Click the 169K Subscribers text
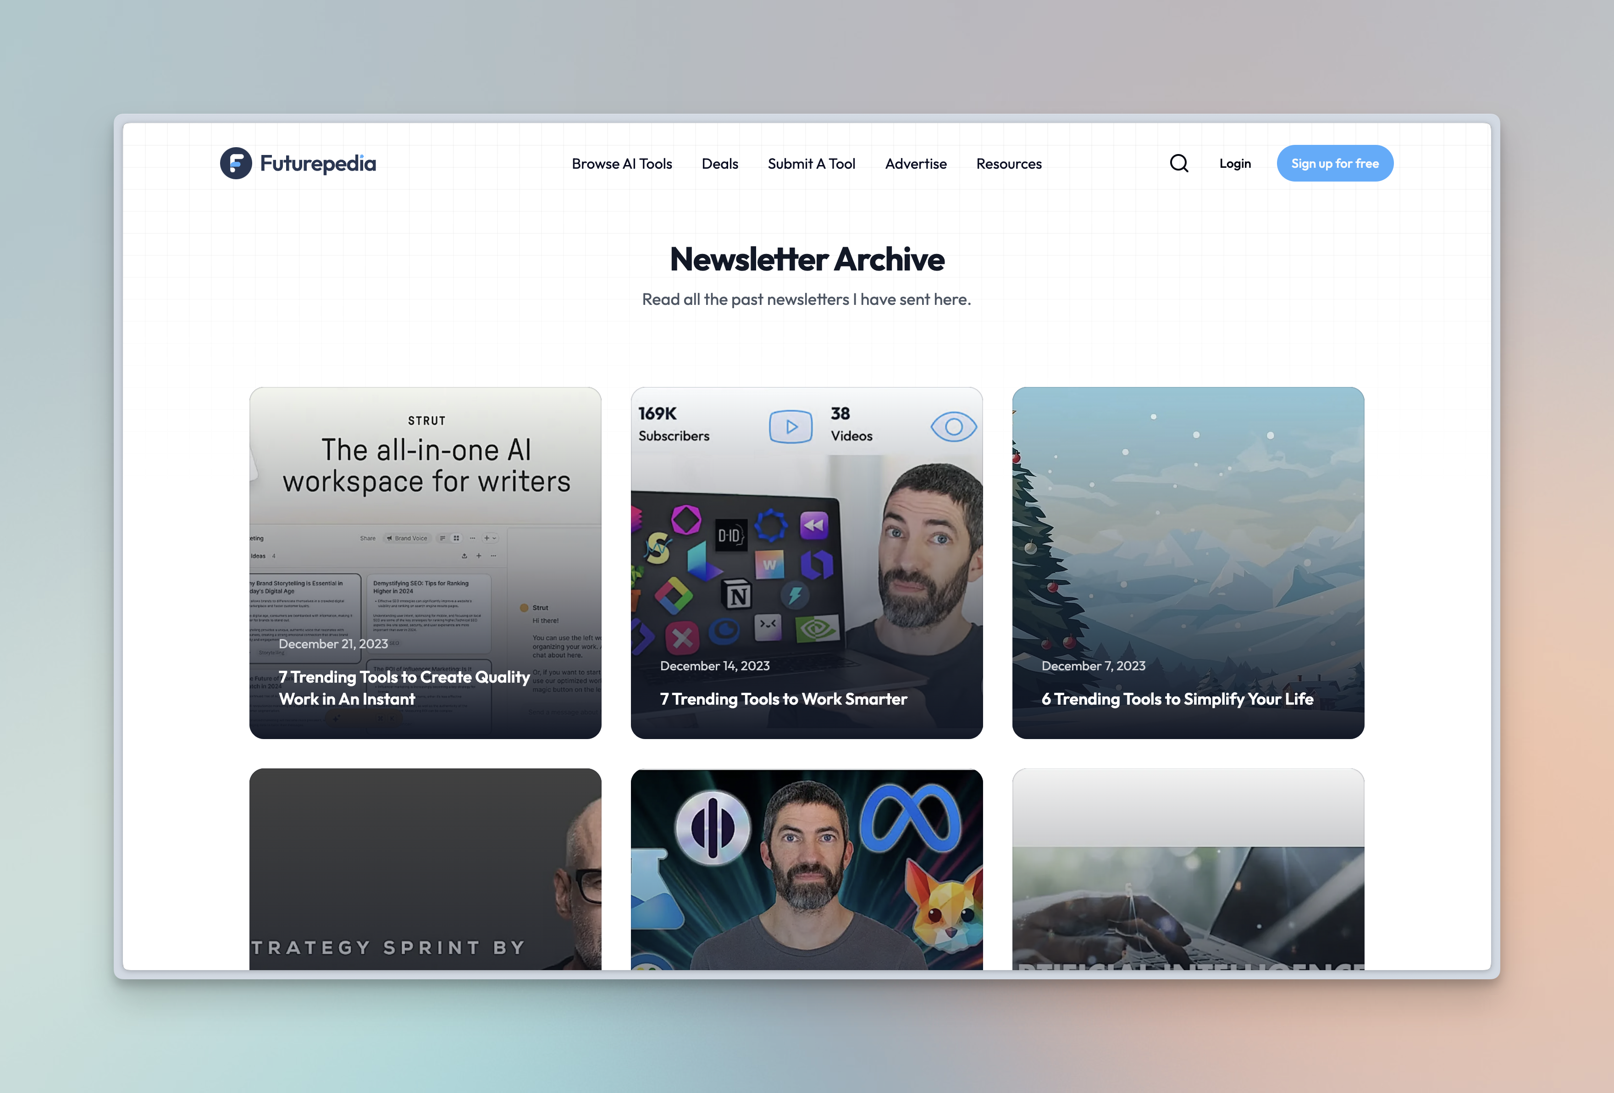Viewport: 1614px width, 1093px height. (x=673, y=424)
